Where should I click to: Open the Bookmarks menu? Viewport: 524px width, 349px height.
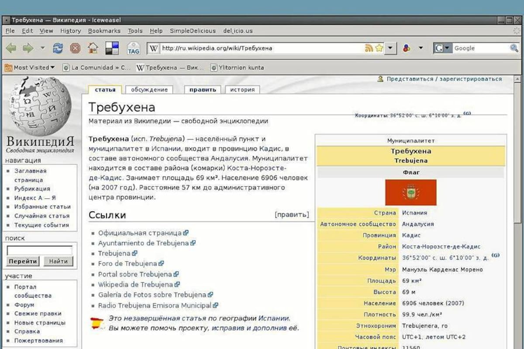point(104,31)
